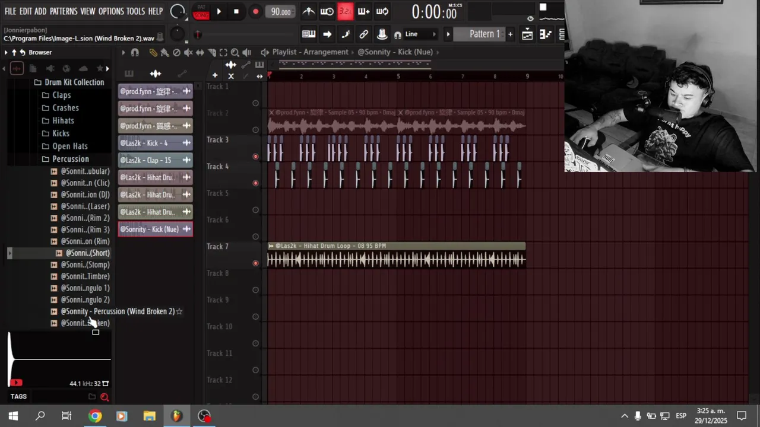Open the Line snap dropdown
The image size is (760, 427).
click(x=420, y=34)
